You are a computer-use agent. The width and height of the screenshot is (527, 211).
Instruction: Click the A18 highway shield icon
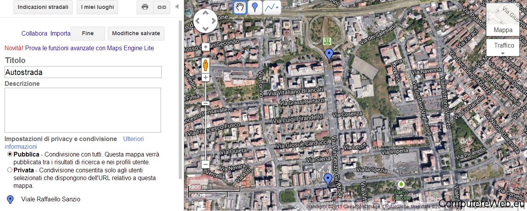pos(327,41)
